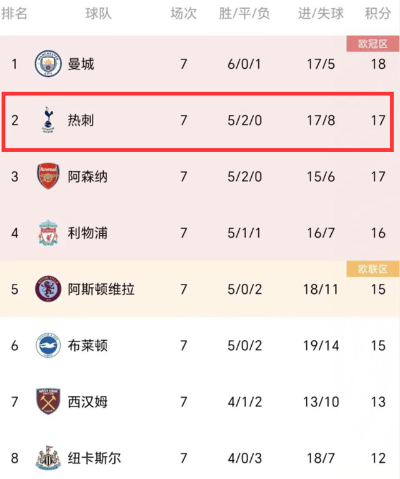Sort by the 进/失球 column header
The image size is (400, 479).
point(321,13)
